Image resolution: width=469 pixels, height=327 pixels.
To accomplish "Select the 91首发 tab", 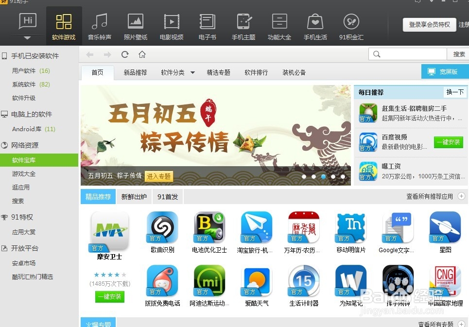I will coord(168,197).
